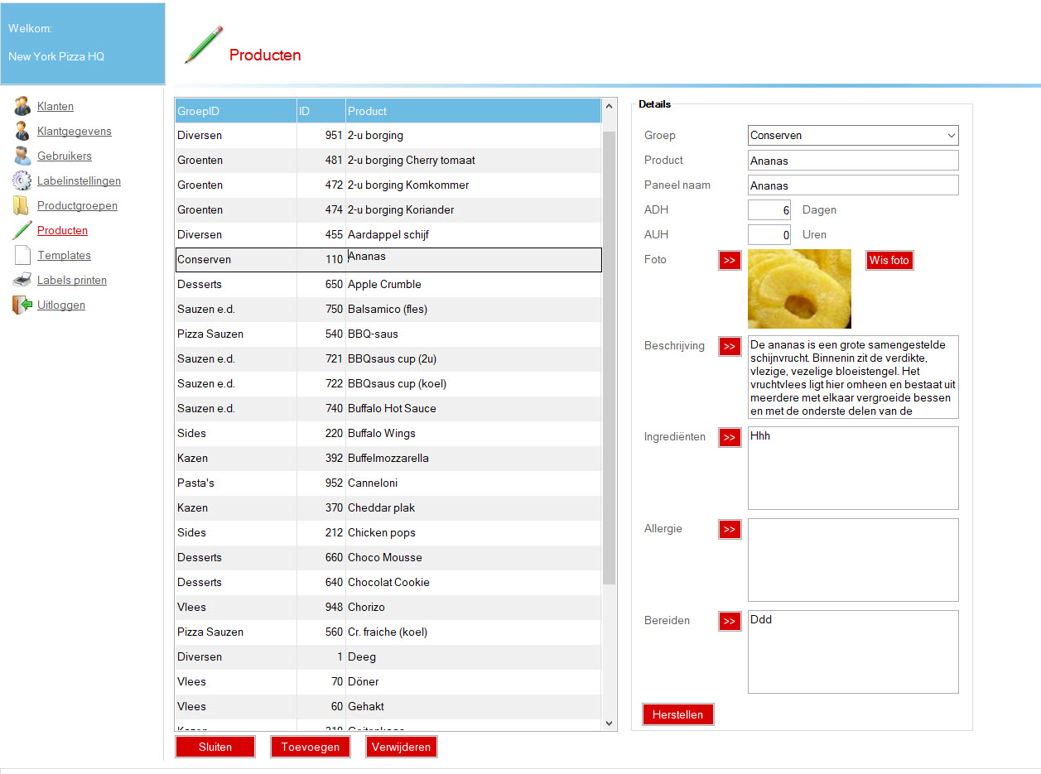Click the Gebruikers user icon

click(22, 156)
